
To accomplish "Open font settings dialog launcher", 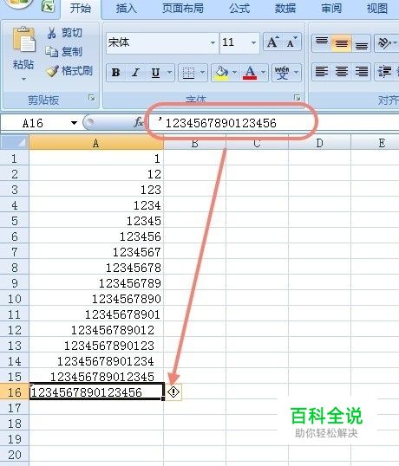I will (297, 98).
